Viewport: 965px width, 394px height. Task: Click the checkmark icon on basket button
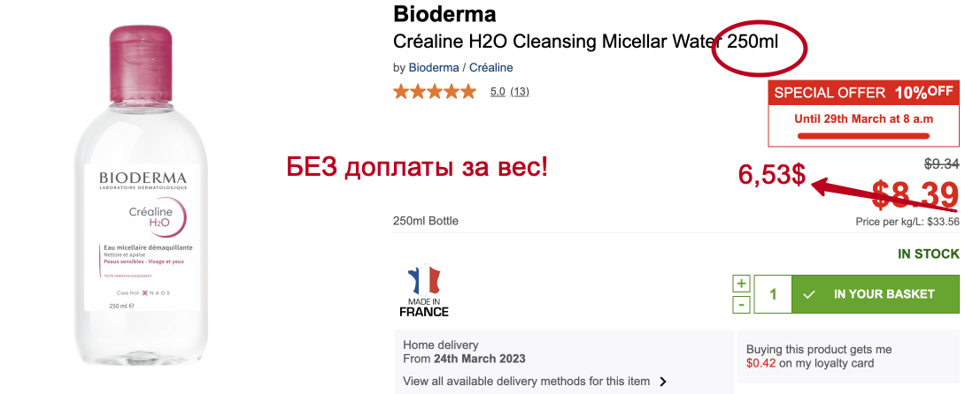pyautogui.click(x=809, y=294)
